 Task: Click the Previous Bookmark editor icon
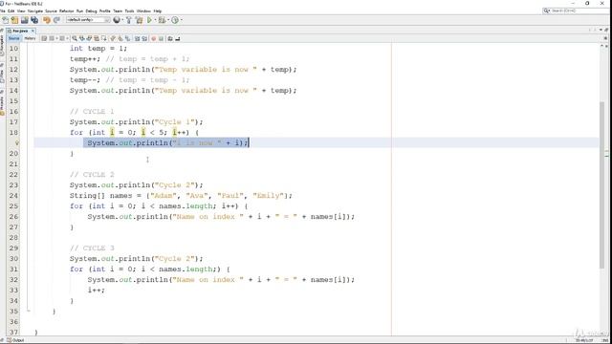(113, 38)
